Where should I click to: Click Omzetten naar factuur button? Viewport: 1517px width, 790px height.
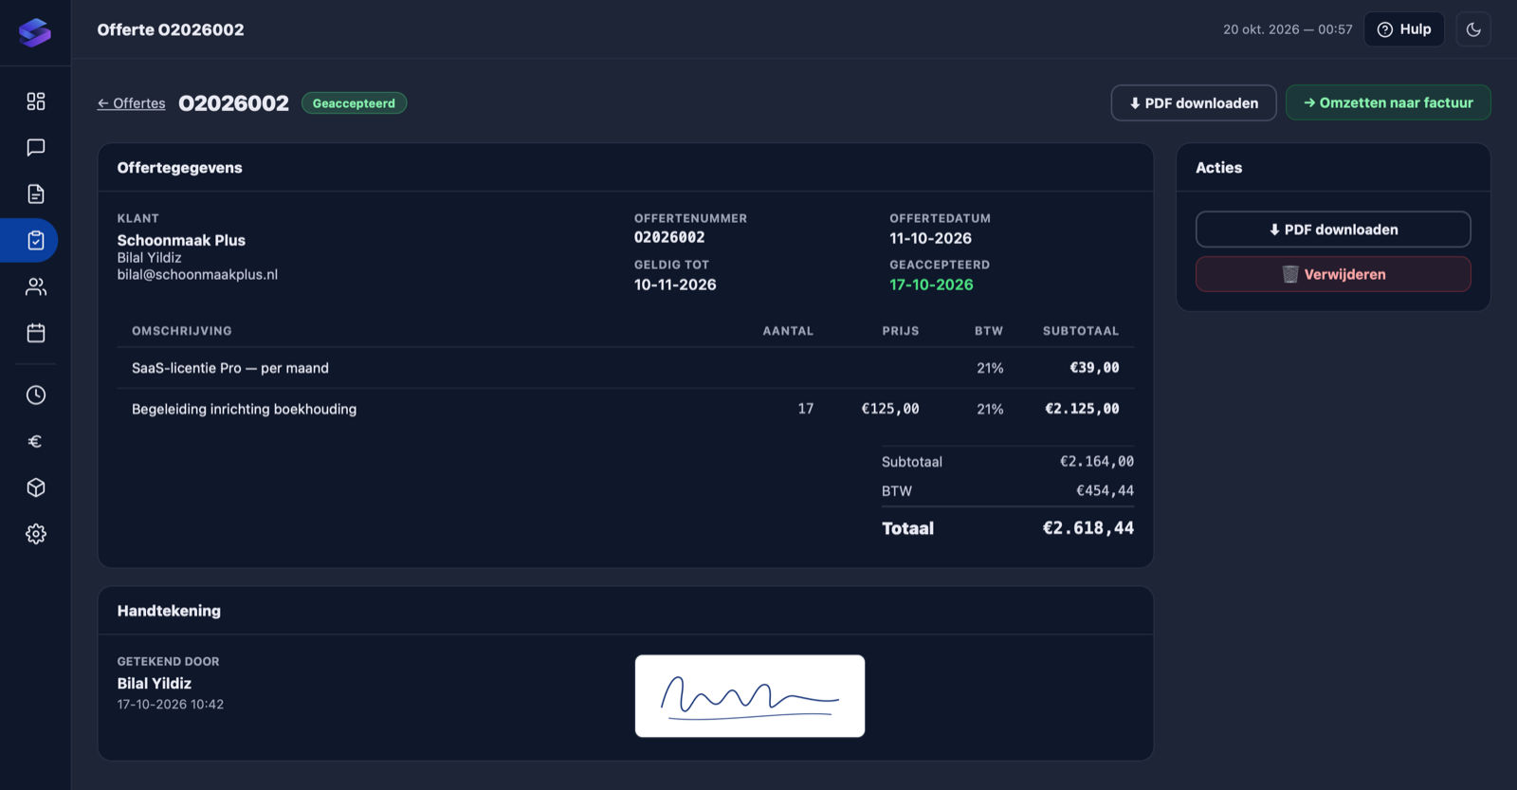pyautogui.click(x=1388, y=102)
